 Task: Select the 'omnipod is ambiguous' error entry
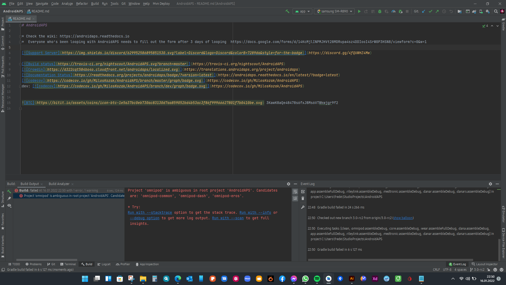pyautogui.click(x=74, y=196)
